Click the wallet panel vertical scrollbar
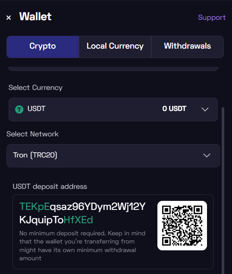Image resolution: width=232 pixels, height=274 pixels. click(223, 191)
